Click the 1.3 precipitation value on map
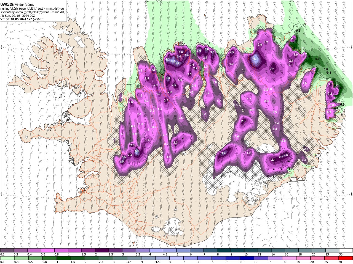 pos(140,95)
